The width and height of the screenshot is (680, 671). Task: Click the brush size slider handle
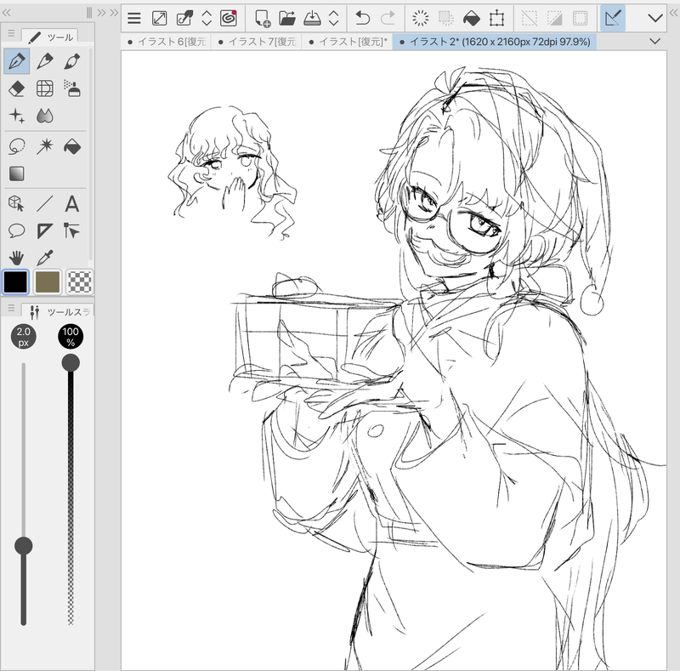[24, 546]
